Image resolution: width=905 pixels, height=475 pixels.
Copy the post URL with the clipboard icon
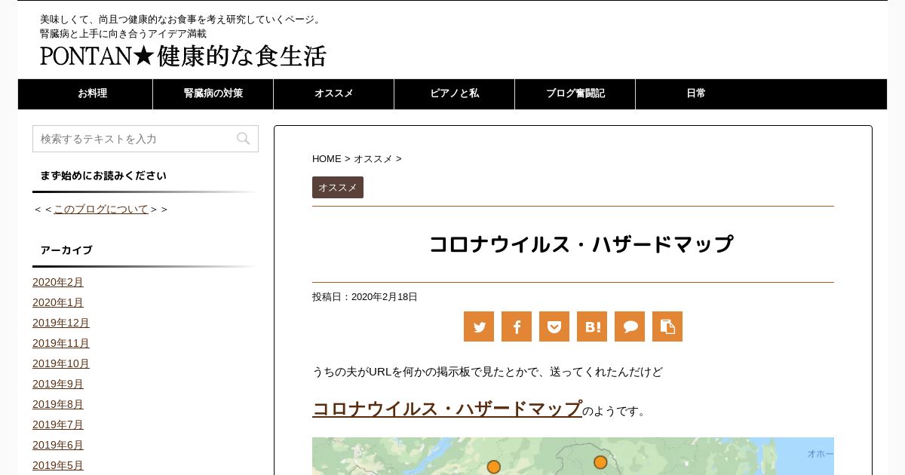click(667, 326)
